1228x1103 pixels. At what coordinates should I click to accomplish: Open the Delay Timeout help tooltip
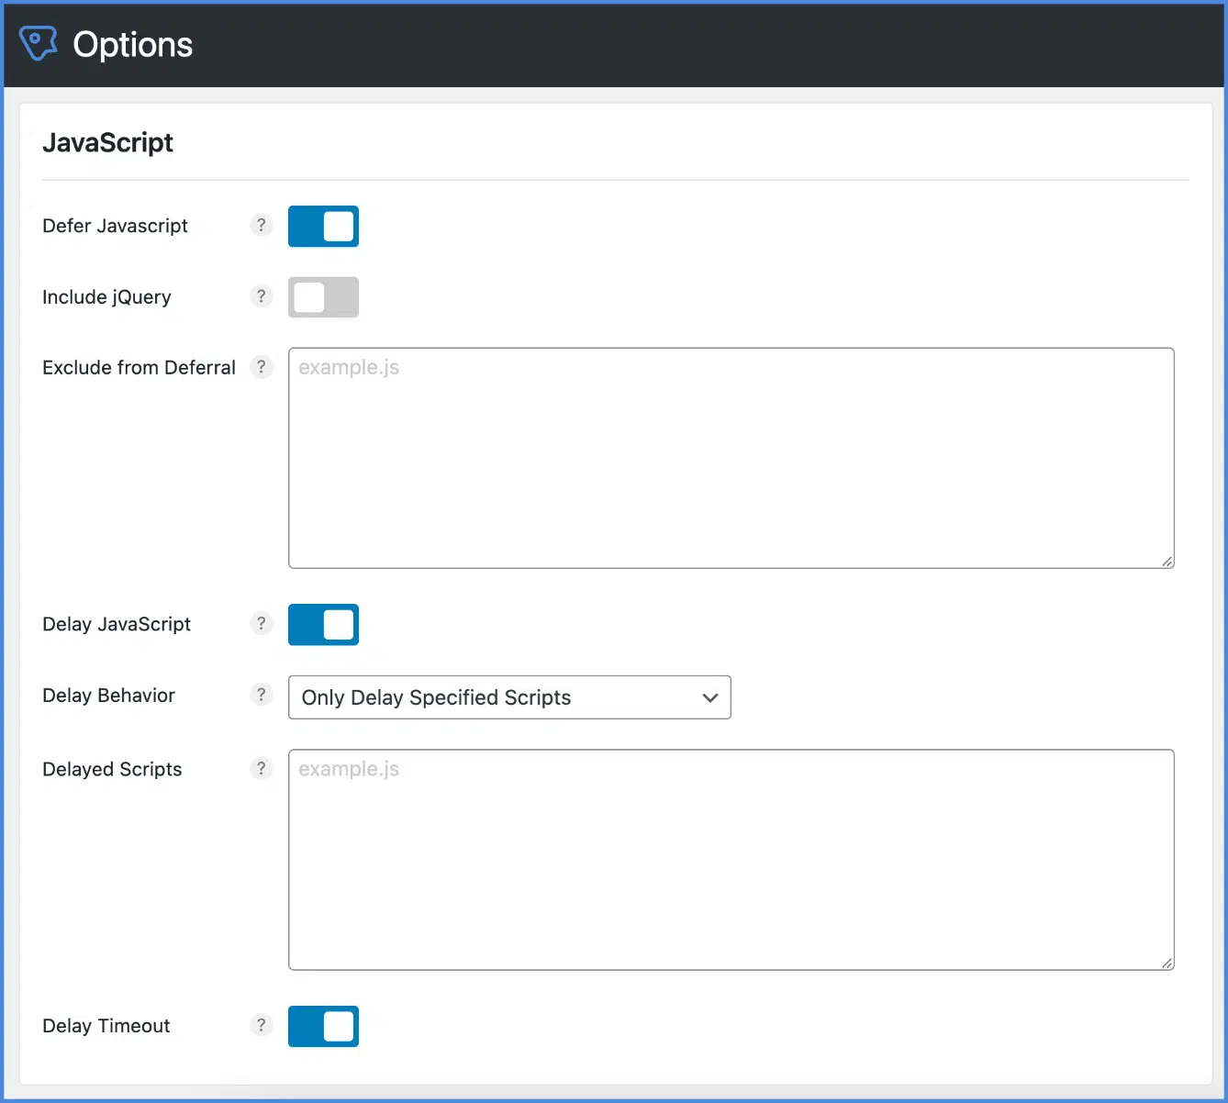click(262, 1025)
